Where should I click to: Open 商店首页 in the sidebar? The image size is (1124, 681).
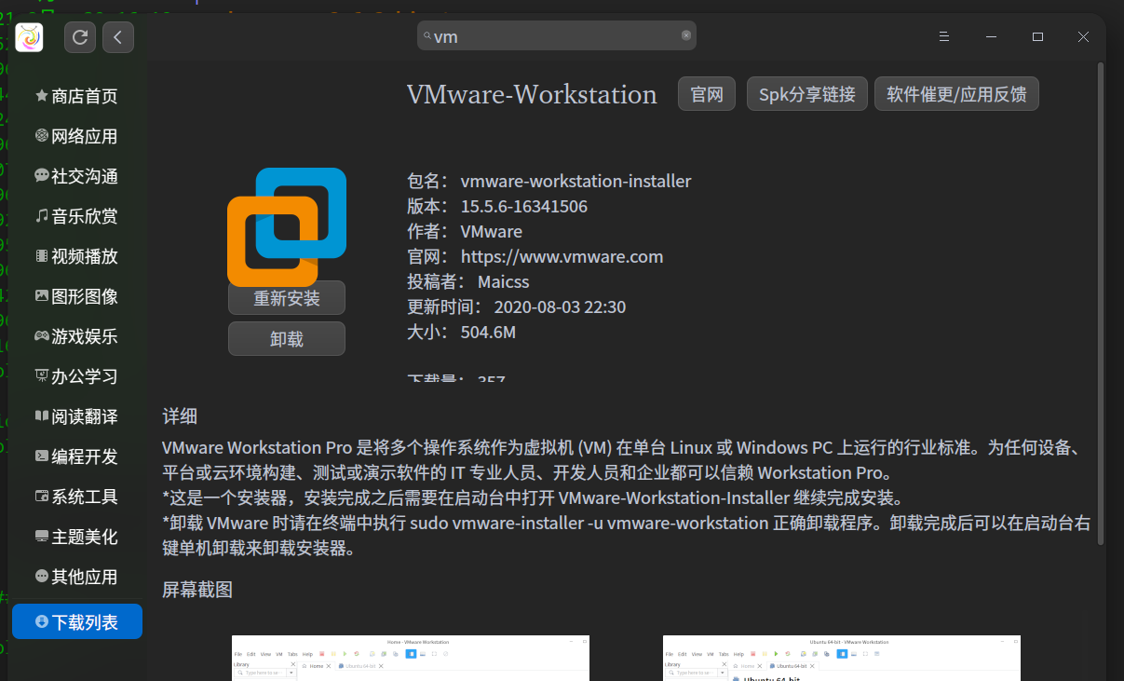(x=76, y=96)
